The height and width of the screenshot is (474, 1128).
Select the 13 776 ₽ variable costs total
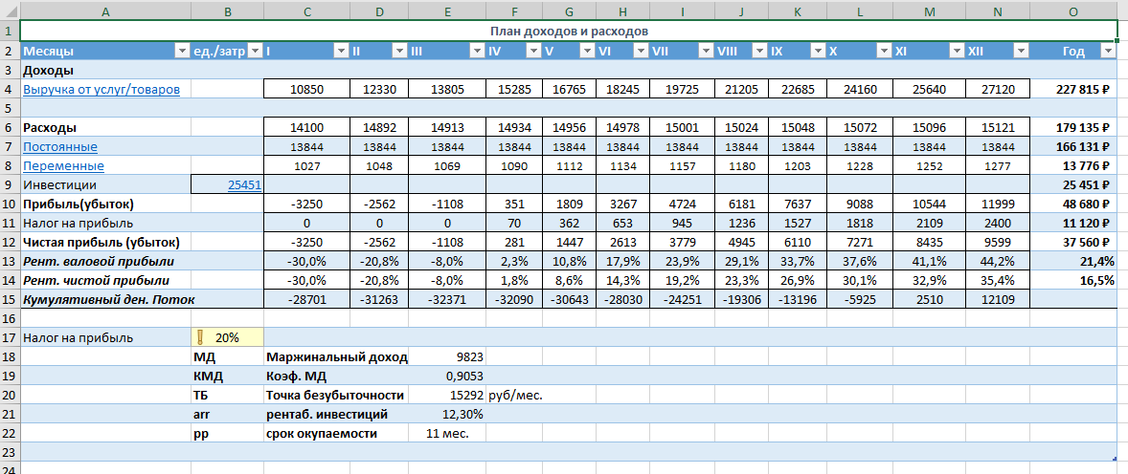1072,166
